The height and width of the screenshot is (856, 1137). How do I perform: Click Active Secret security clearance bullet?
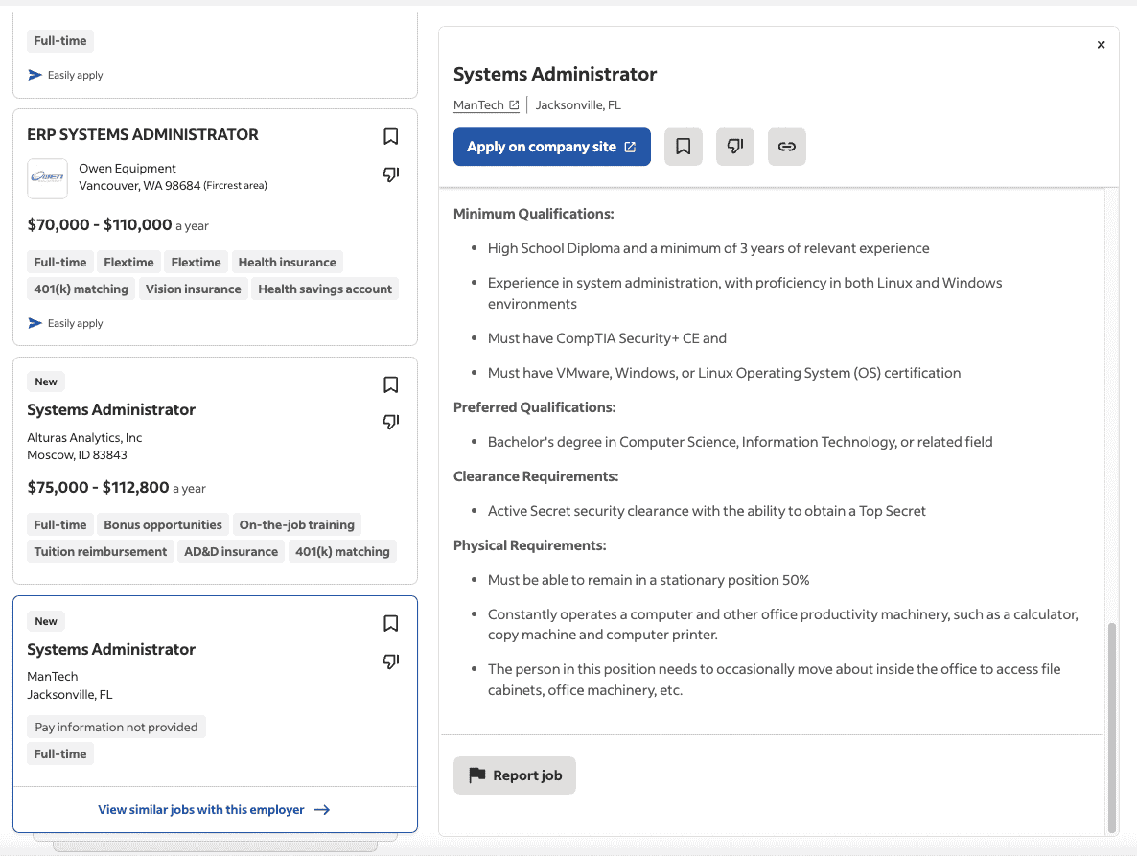click(707, 511)
